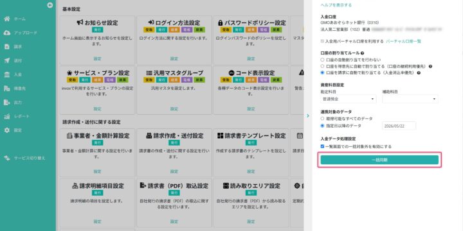The height and width of the screenshot is (231, 463).
Task: Click 請求作成・送付に関する設定 section heading
Action: (91, 122)
